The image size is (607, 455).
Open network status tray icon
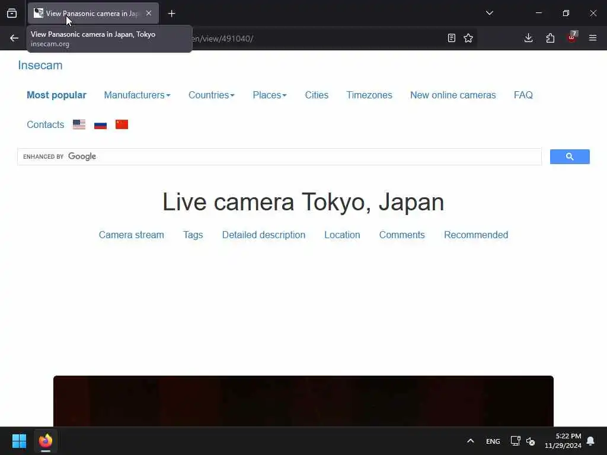[515, 441]
